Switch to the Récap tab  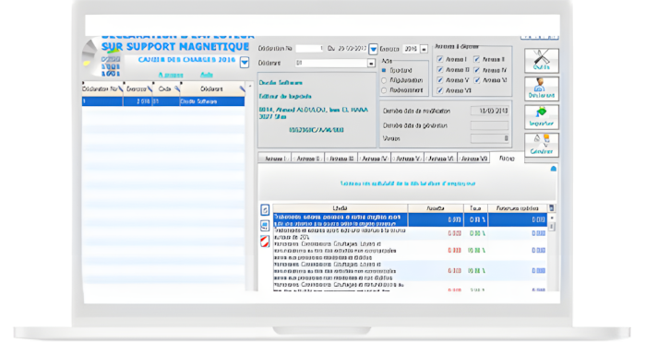507,158
